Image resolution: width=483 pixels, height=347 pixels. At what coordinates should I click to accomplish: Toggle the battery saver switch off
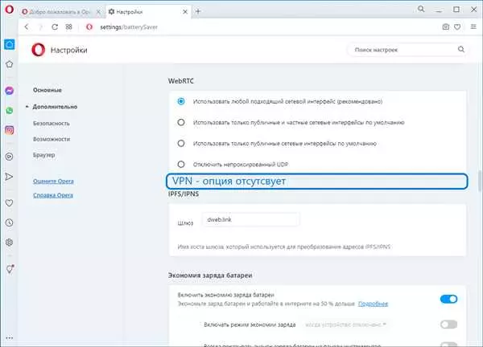pos(449,299)
